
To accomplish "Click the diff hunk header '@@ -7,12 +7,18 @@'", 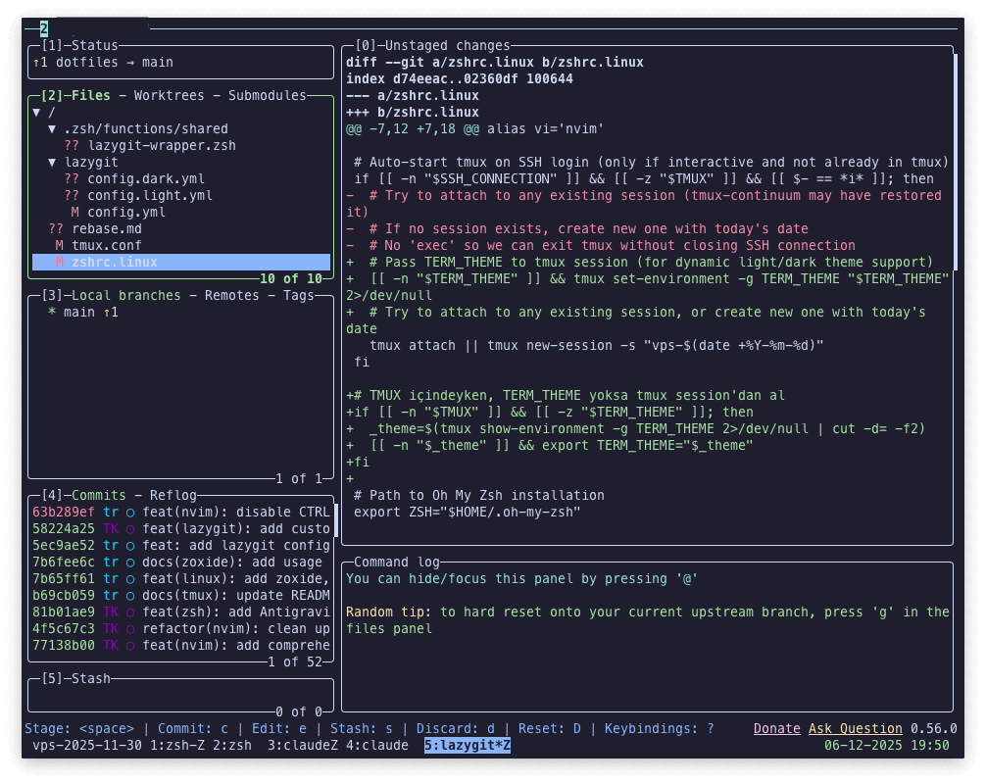I will tap(413, 129).
